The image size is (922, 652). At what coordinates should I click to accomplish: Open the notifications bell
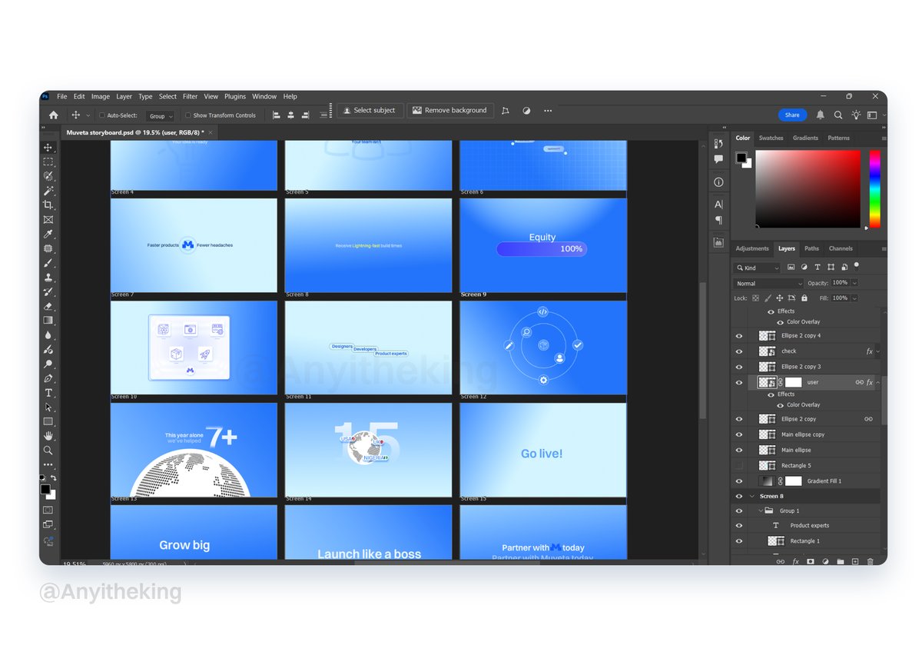[x=820, y=115]
